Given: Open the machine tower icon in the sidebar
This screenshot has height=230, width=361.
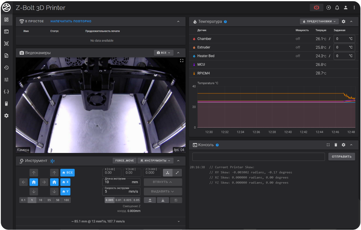Looking at the screenshot, I should point(7,103).
